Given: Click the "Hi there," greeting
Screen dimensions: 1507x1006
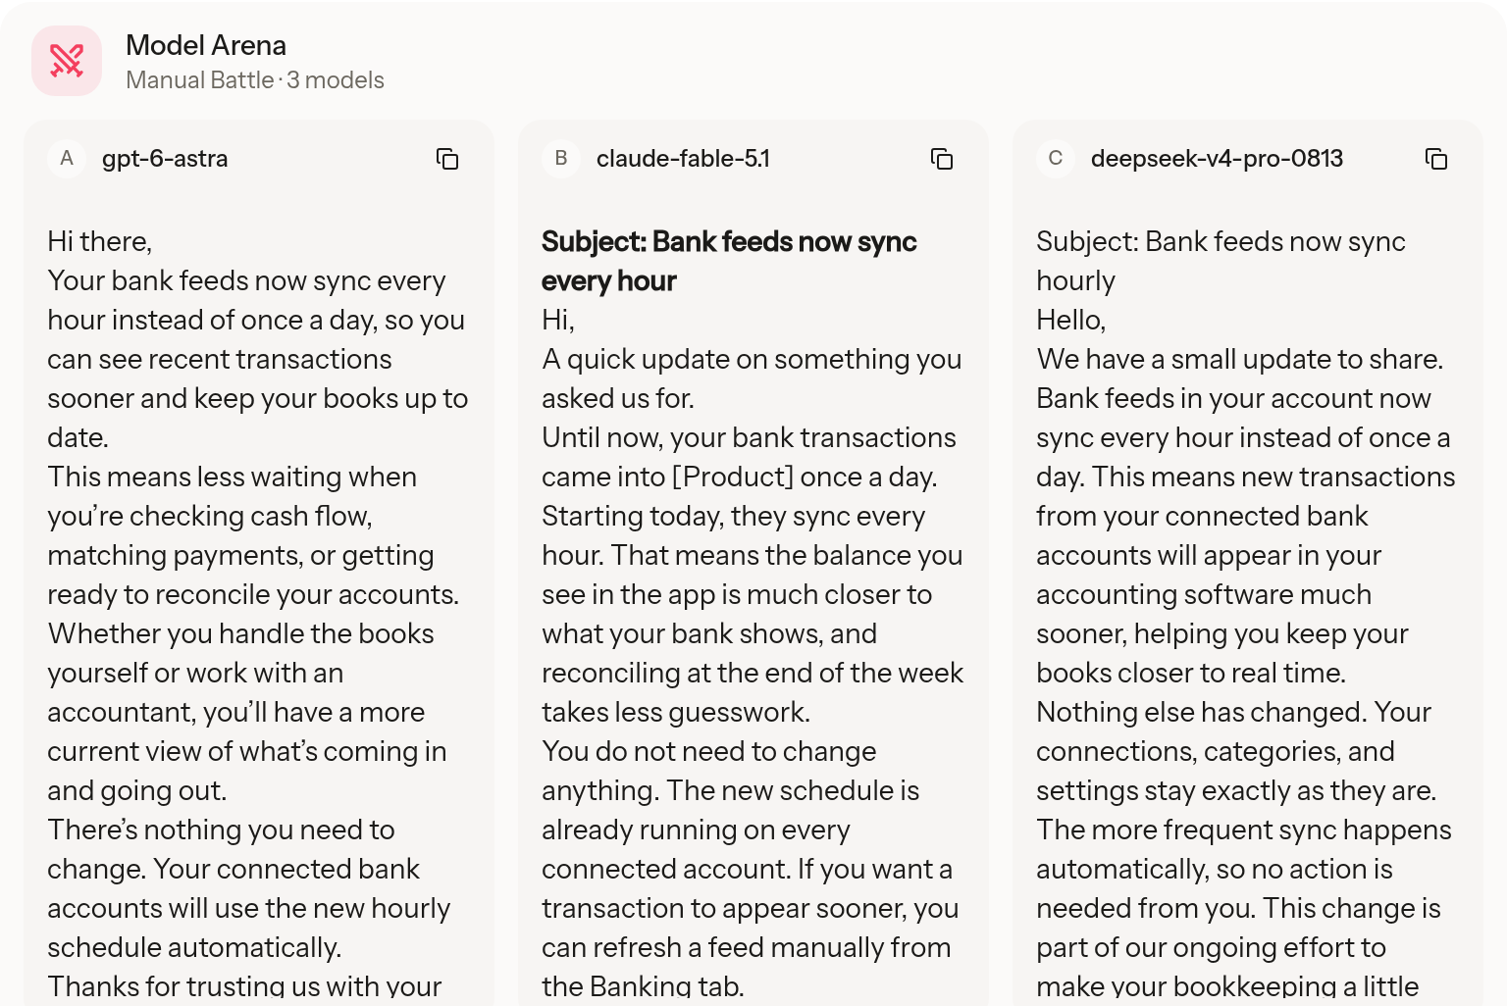Looking at the screenshot, I should tap(99, 241).
